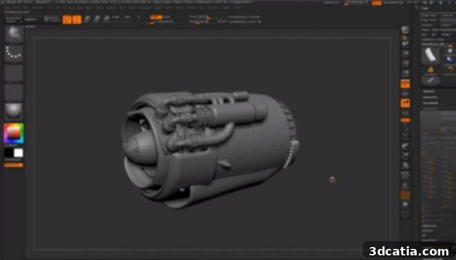Select the blue sphere tool thumbnail
The height and width of the screenshot is (260, 456).
[x=449, y=60]
